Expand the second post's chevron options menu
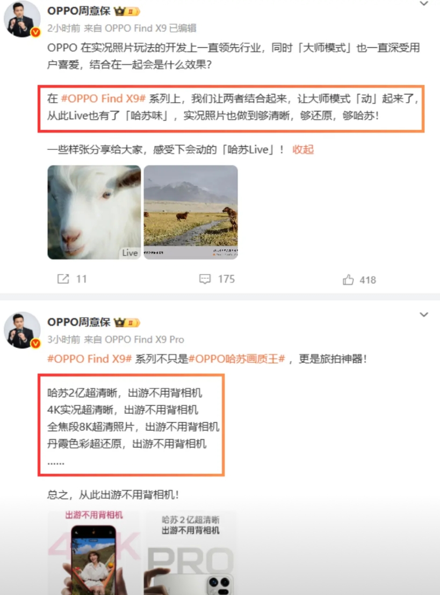Screen dimensions: 440x595 coord(424,315)
